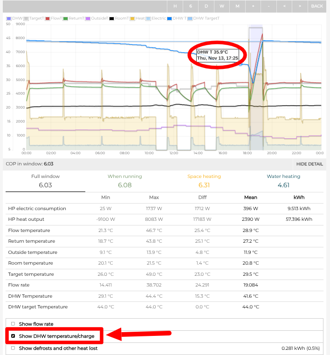Open the Water heating COP tab
This screenshot has height=355, width=330.
click(x=283, y=181)
